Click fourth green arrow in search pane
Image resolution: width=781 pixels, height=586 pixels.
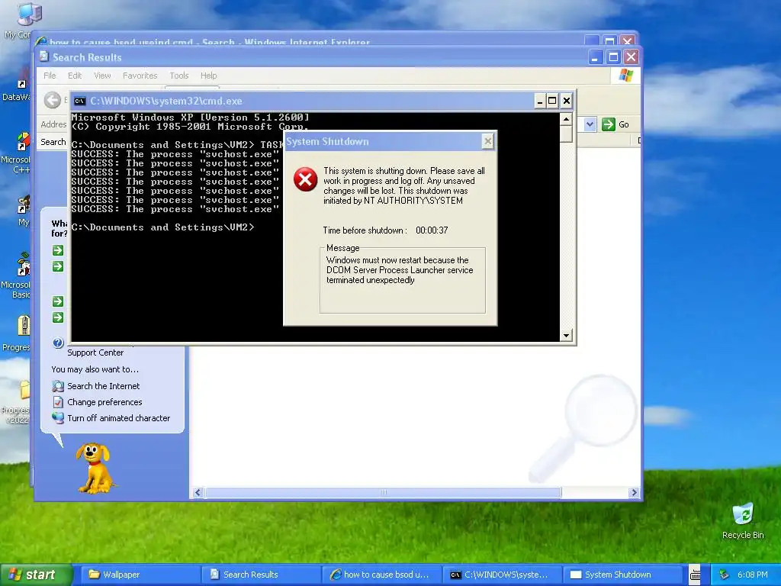pos(58,317)
